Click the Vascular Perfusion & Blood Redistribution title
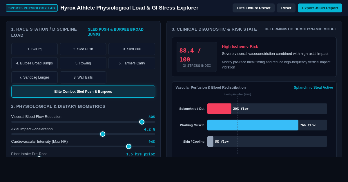The width and height of the screenshot is (348, 182). point(211,88)
